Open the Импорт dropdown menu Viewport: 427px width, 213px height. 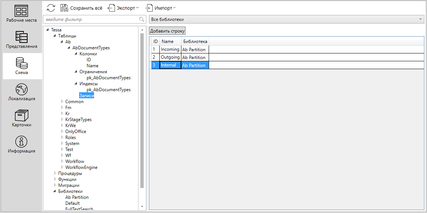(161, 8)
